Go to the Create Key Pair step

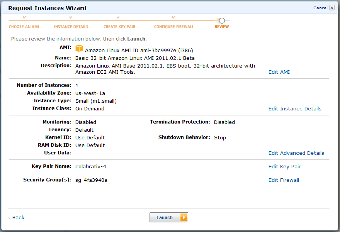[x=119, y=27]
